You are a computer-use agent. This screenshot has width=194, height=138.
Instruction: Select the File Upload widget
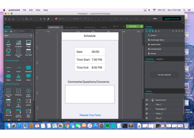[18, 103]
